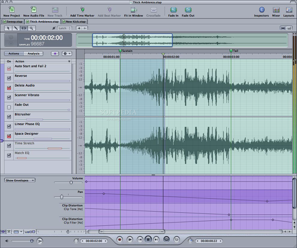Click the Fit in Window icon
This screenshot has width=297, height=248.
(x=133, y=10)
